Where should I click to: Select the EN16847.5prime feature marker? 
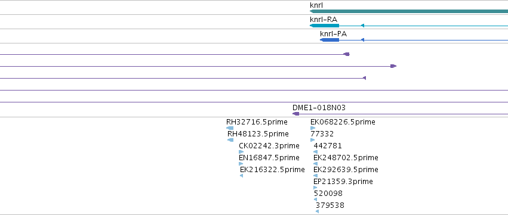[x=241, y=164]
